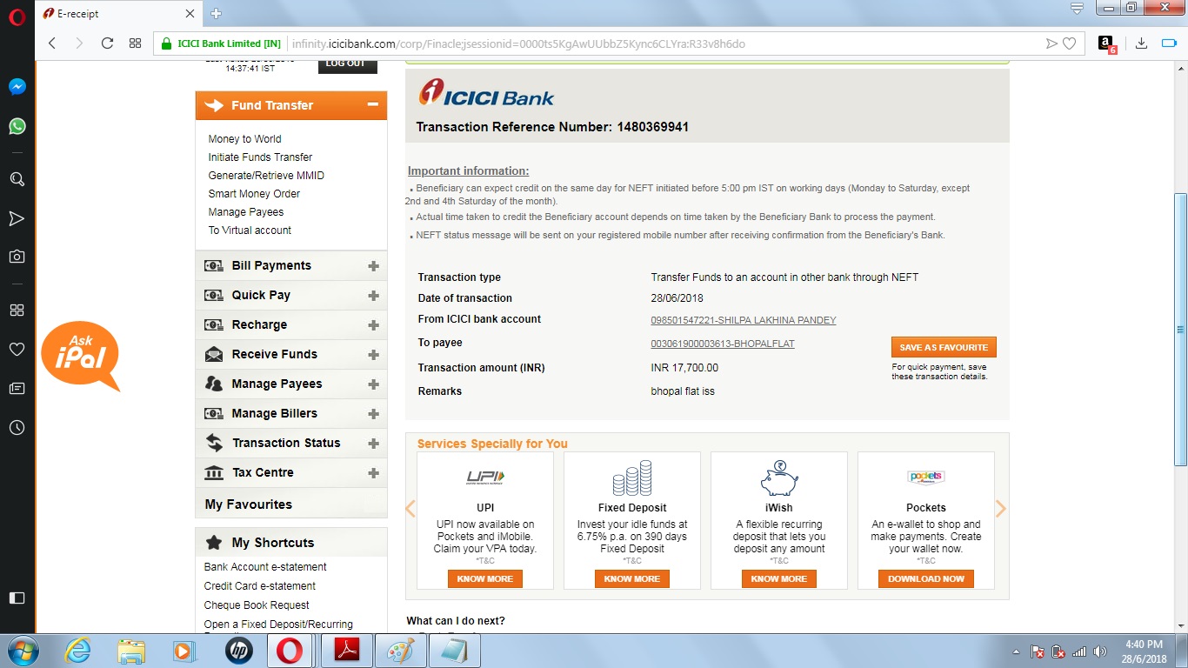This screenshot has height=668, width=1188.
Task: Expand the Bill Payments menu
Action: click(373, 266)
